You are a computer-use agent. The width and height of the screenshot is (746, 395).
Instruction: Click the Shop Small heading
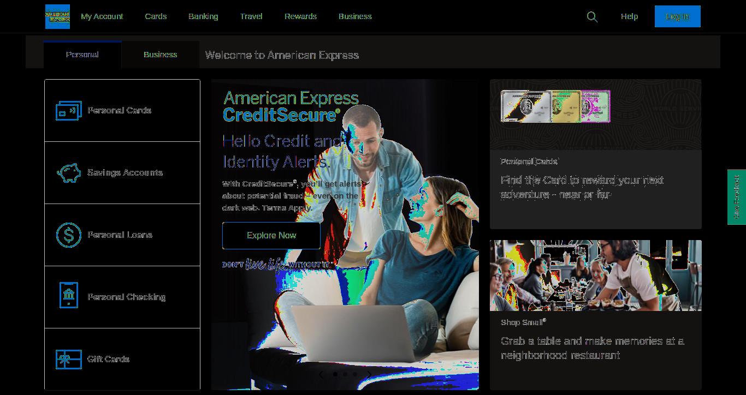tap(523, 322)
